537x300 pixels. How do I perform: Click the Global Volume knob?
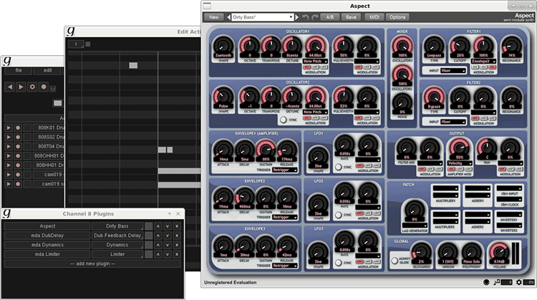coord(499,253)
